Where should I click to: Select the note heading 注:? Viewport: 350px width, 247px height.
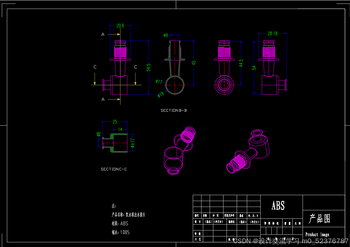click(x=114, y=206)
